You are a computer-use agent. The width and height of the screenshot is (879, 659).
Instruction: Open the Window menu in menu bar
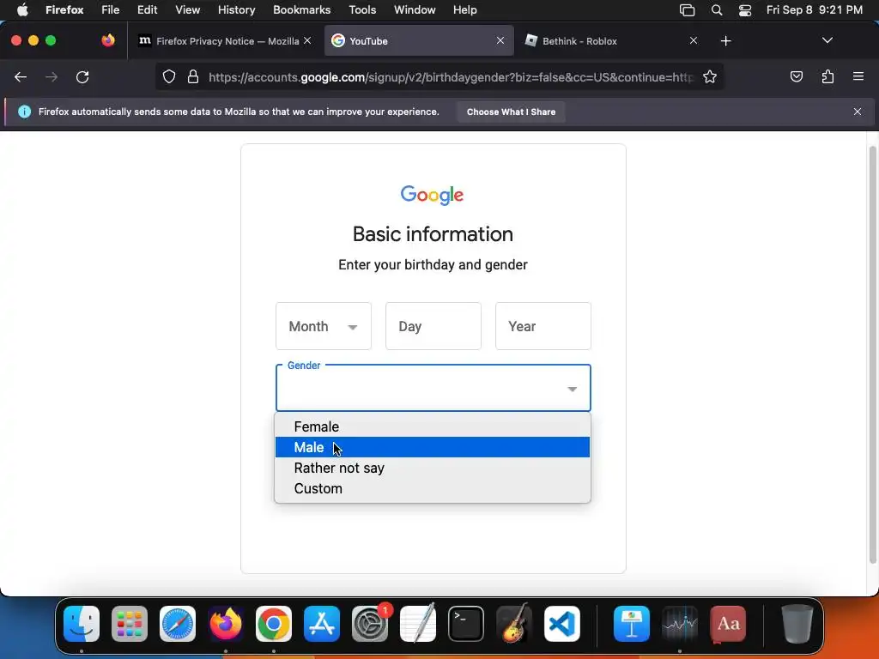coord(415,10)
